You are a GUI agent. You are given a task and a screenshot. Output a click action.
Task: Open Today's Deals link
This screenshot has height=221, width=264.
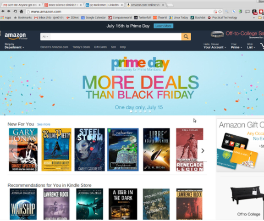click(x=81, y=47)
